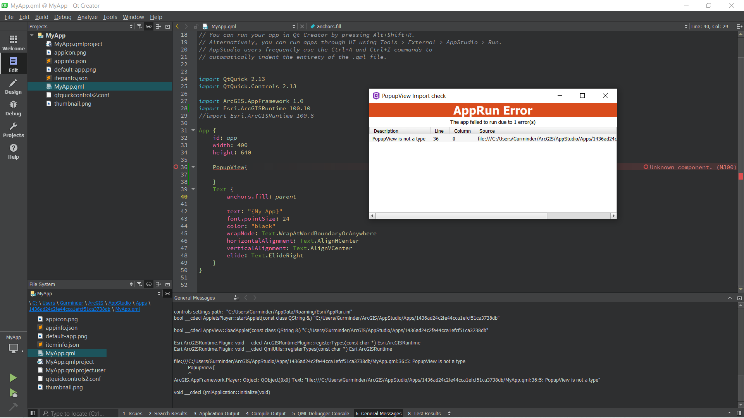Close the File System pane
The width and height of the screenshot is (744, 418).
tap(167, 284)
